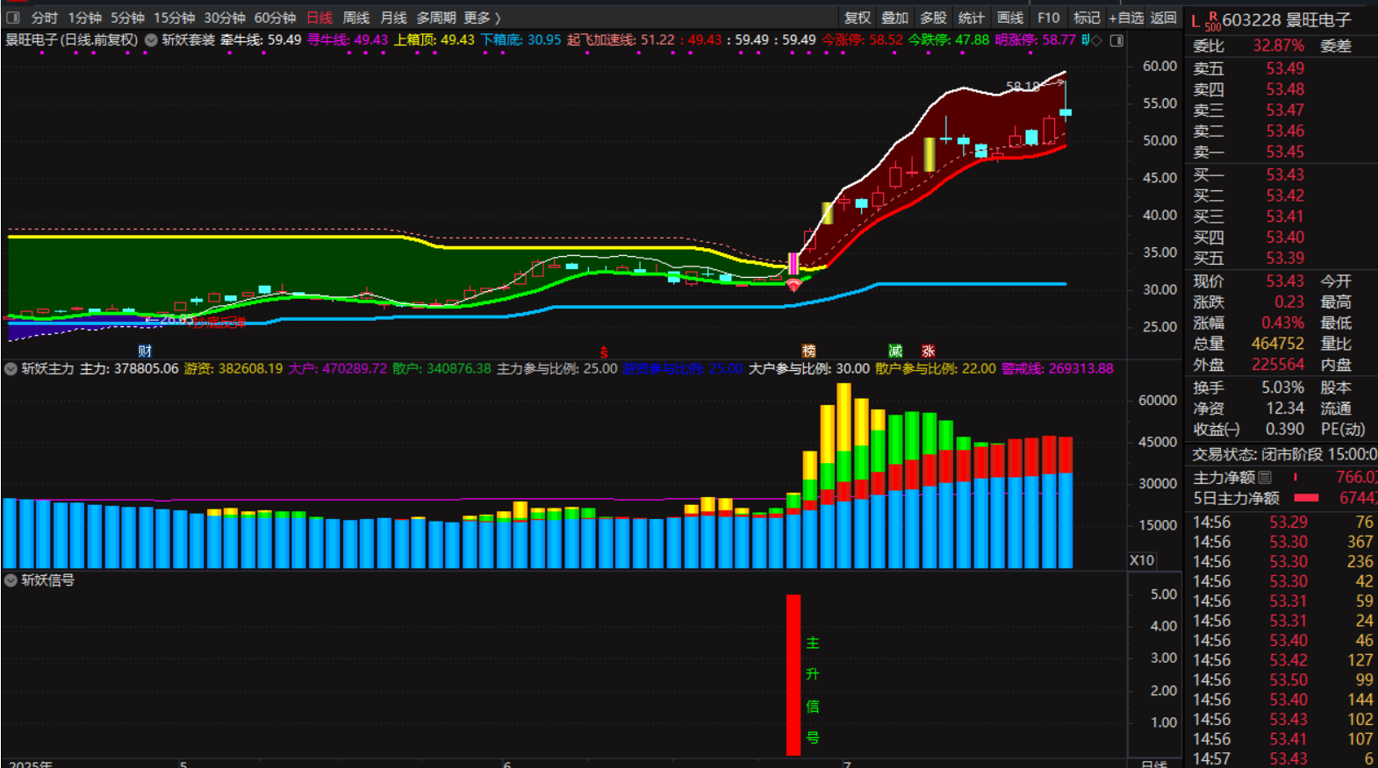Expand the 斩妖套装 indicator dropdown
Image resolution: width=1378 pixels, height=768 pixels.
(151, 40)
